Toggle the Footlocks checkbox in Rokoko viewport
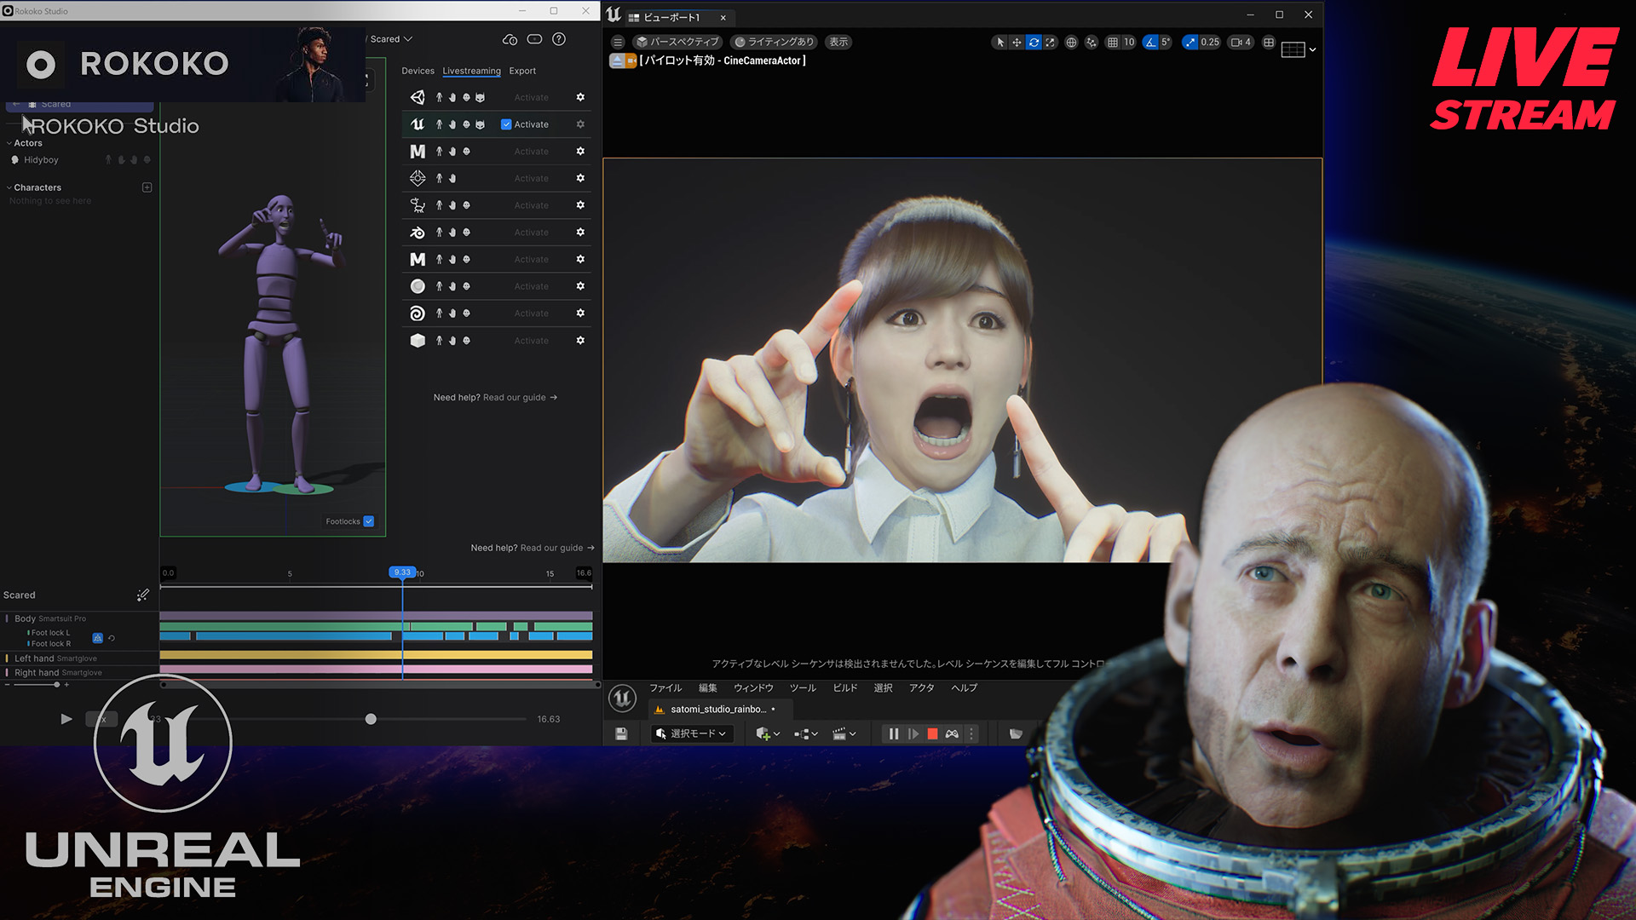This screenshot has width=1636, height=920. (369, 521)
